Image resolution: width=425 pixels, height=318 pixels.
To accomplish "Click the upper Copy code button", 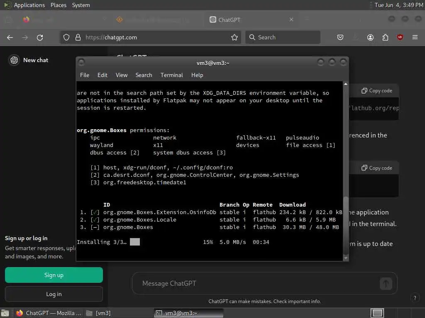I will (x=377, y=91).
